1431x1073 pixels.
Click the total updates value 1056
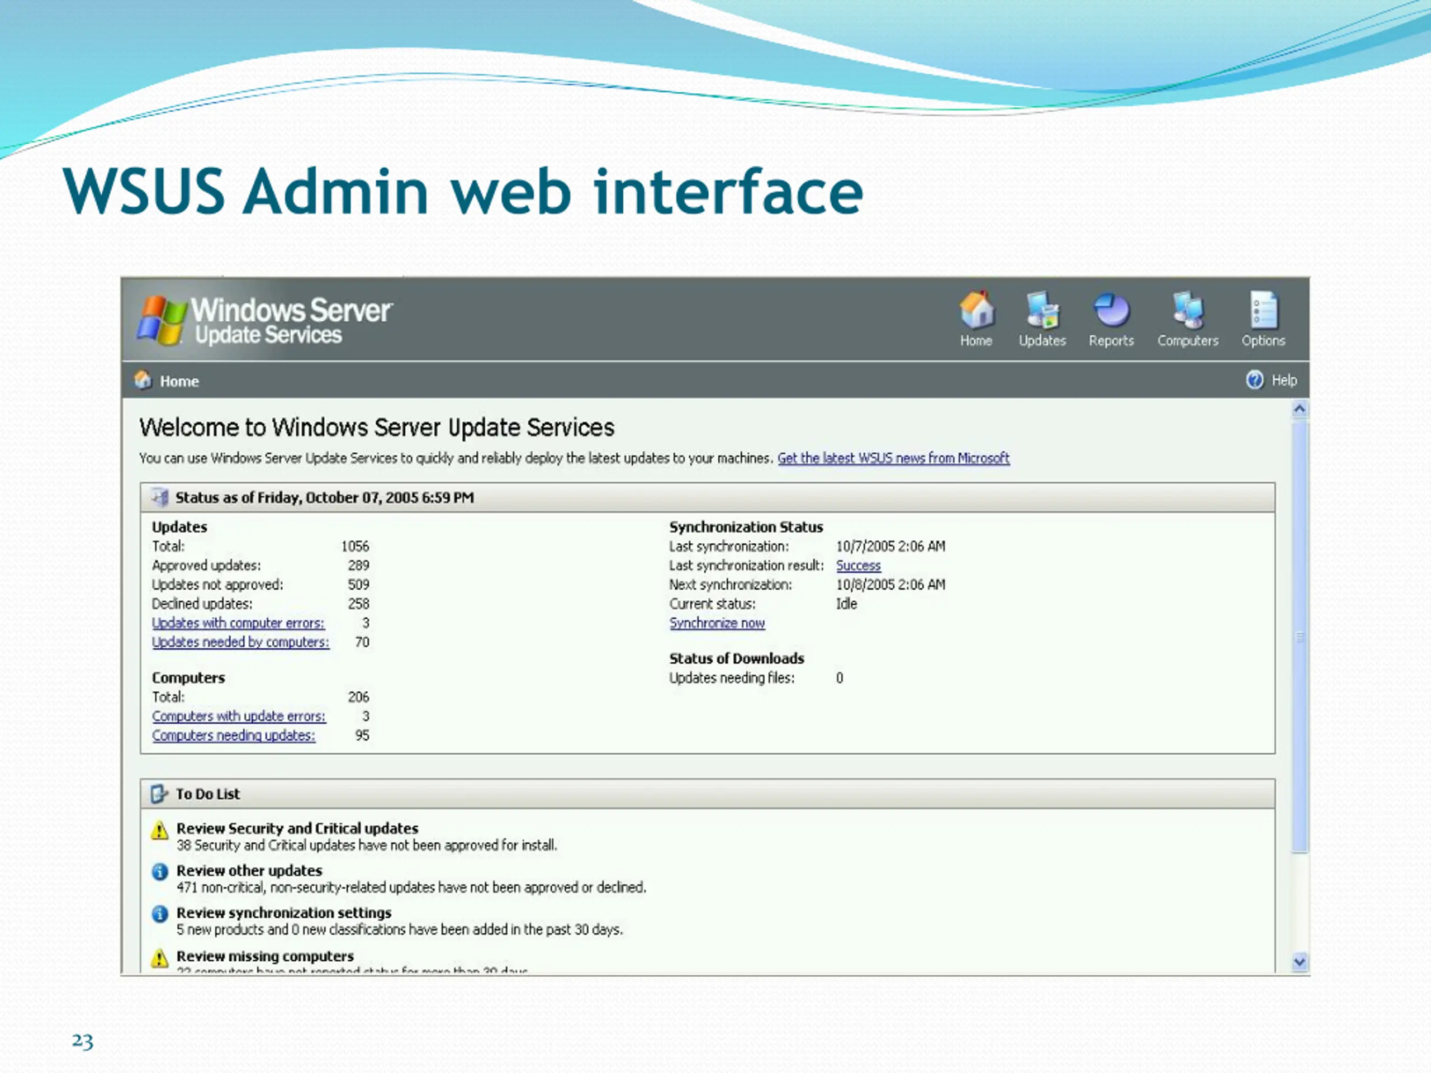click(355, 547)
